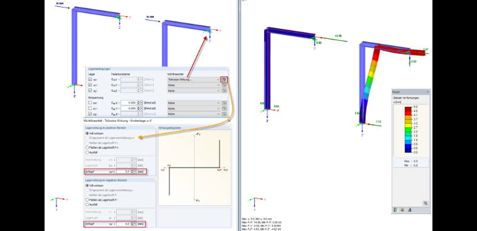The width and height of the screenshot is (477, 231).
Task: Open the negative Schlupf value dropdown arrow
Action: [135, 224]
